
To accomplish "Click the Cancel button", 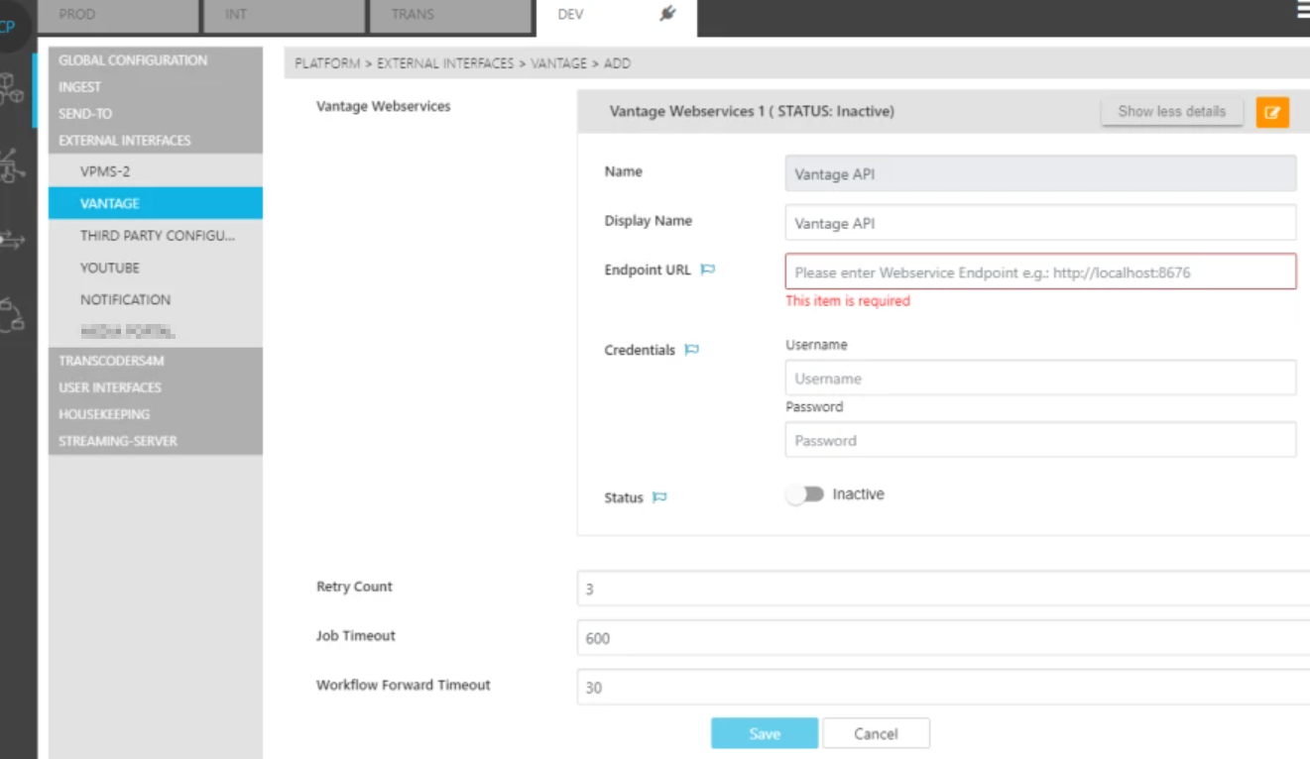I will [876, 734].
